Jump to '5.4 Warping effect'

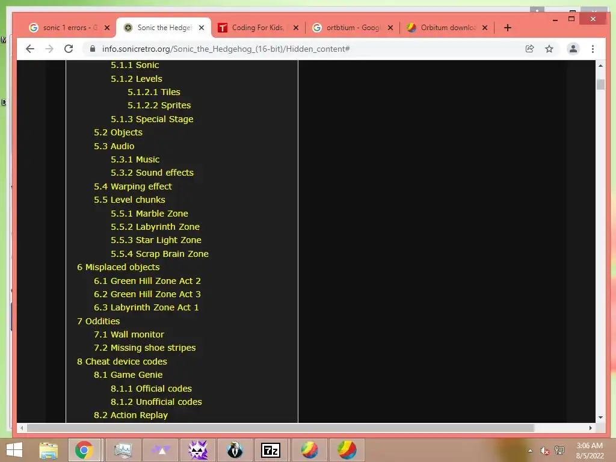(133, 186)
